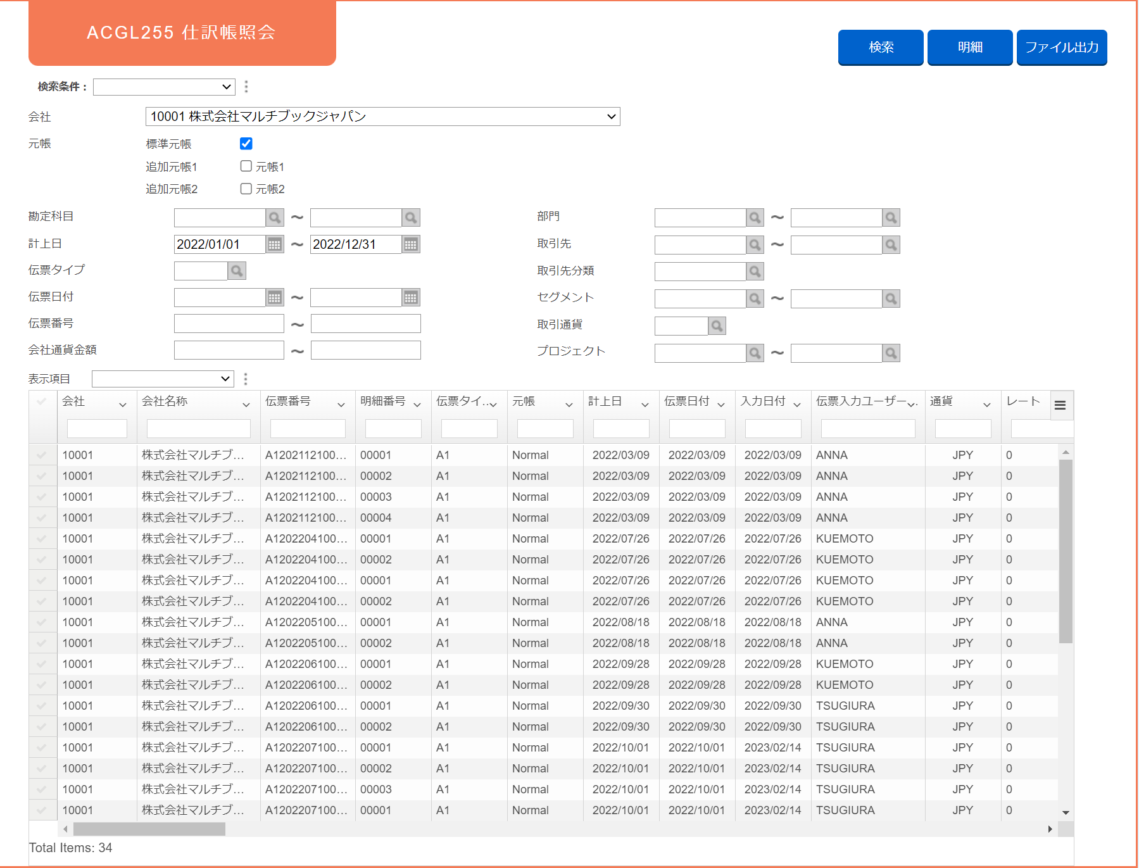Sort by the 伝票日付 column header

[686, 401]
